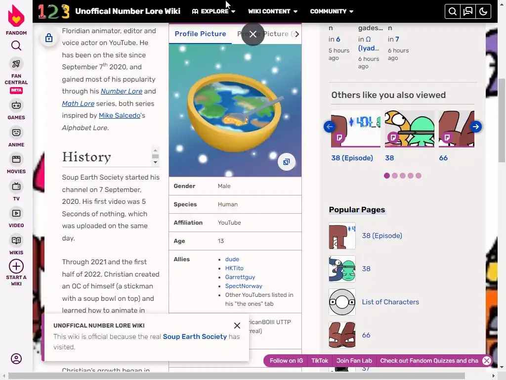
Task: Open Fan Central beta
Action: [x=16, y=76]
